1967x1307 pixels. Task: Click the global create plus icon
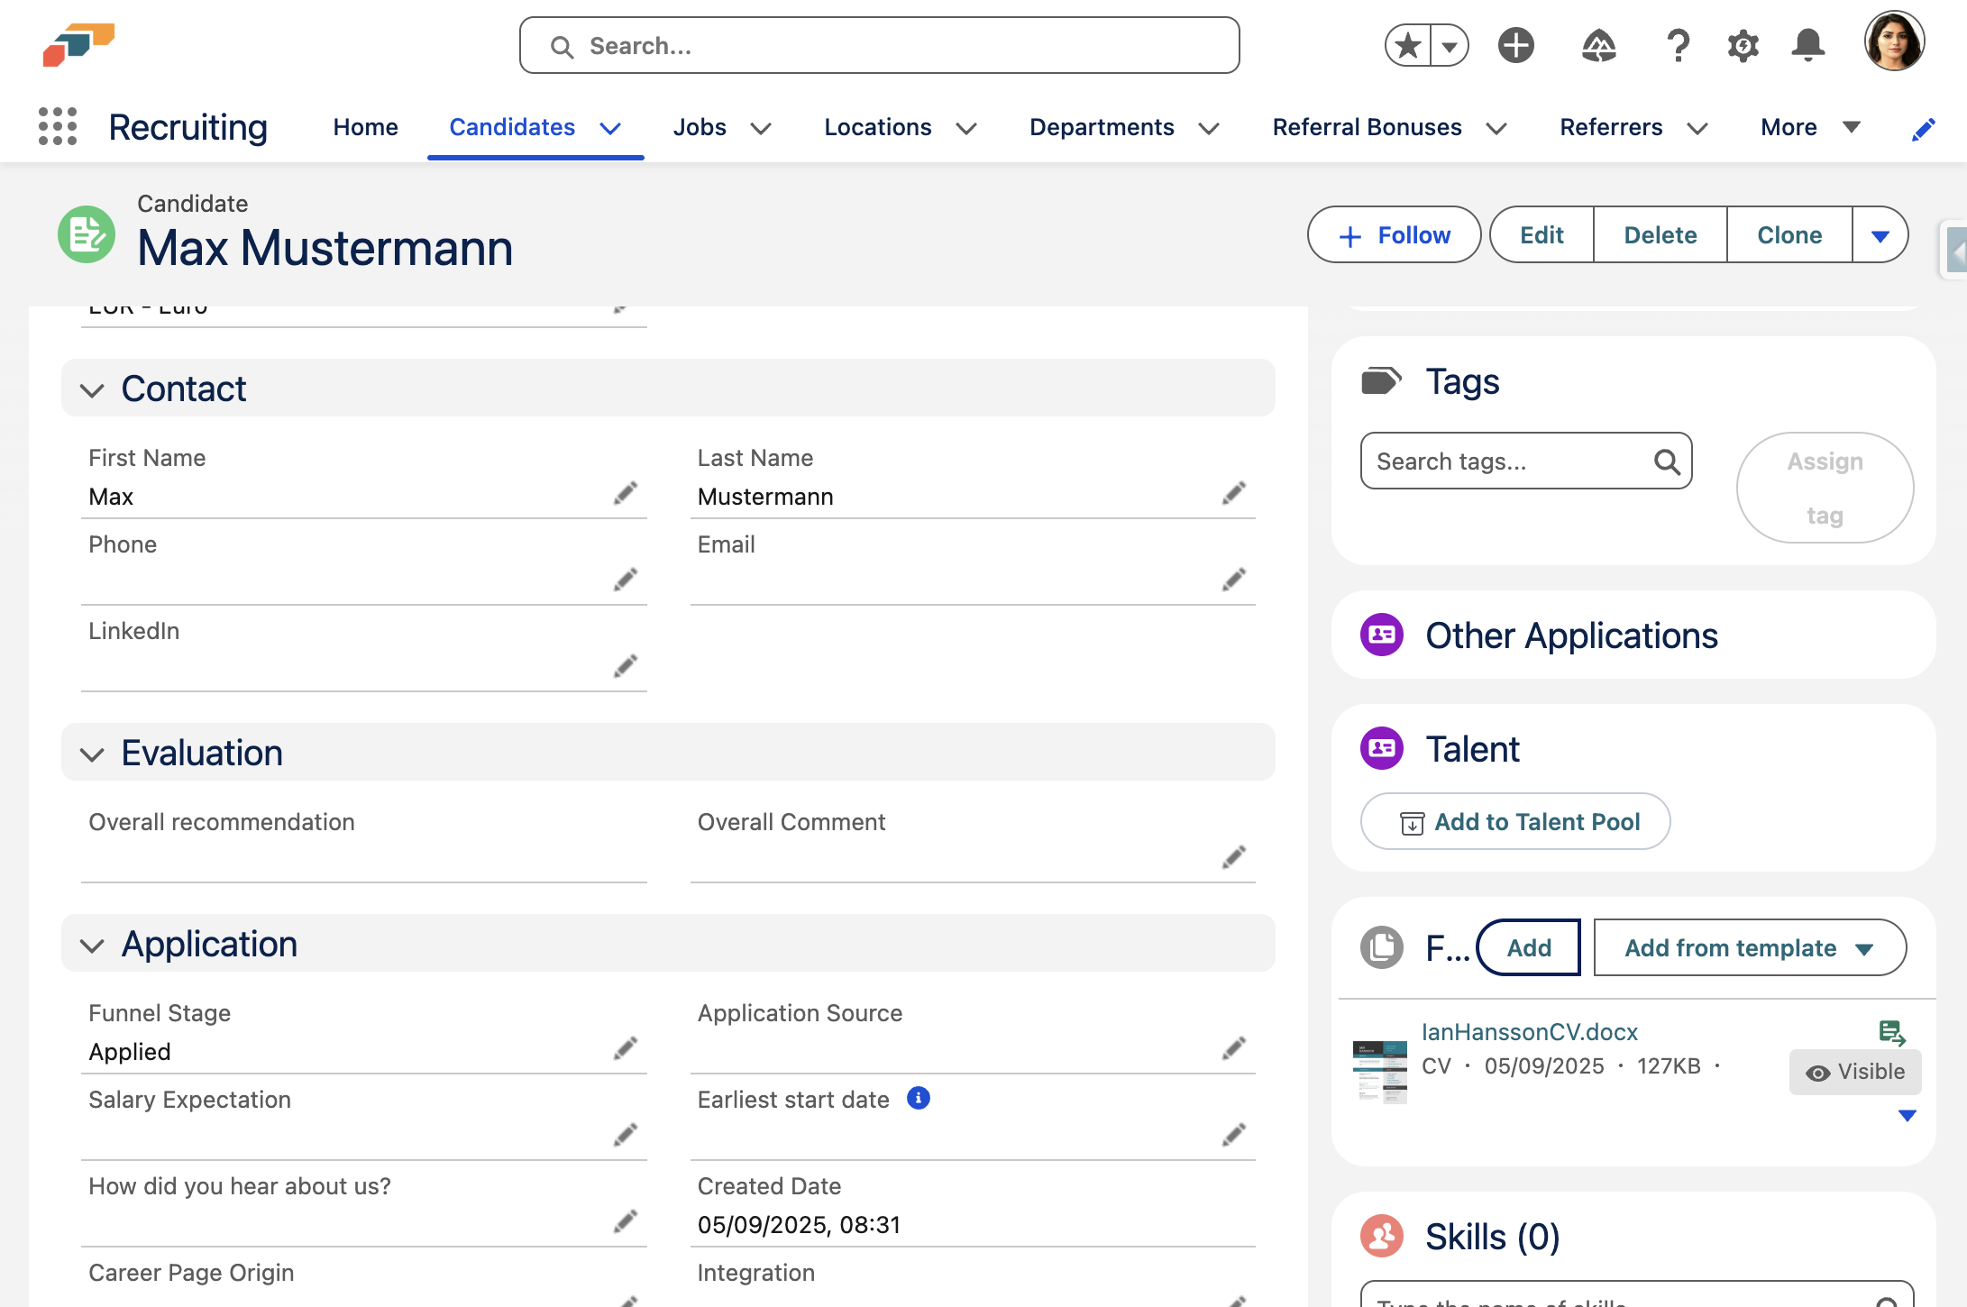coord(1516,45)
